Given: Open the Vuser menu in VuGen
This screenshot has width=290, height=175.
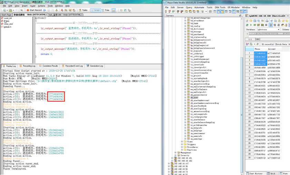Looking at the screenshot, I should [x=33, y=6].
